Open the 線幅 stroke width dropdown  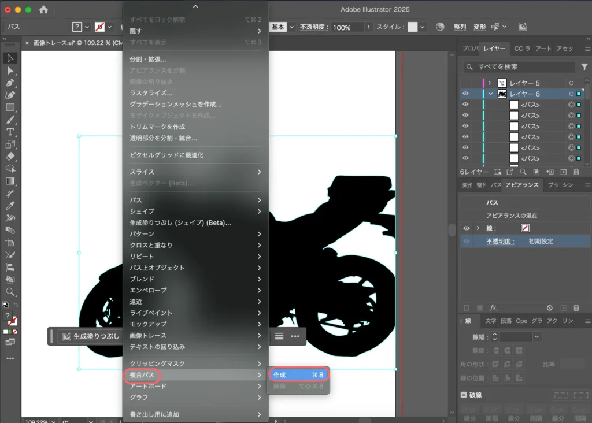click(537, 336)
